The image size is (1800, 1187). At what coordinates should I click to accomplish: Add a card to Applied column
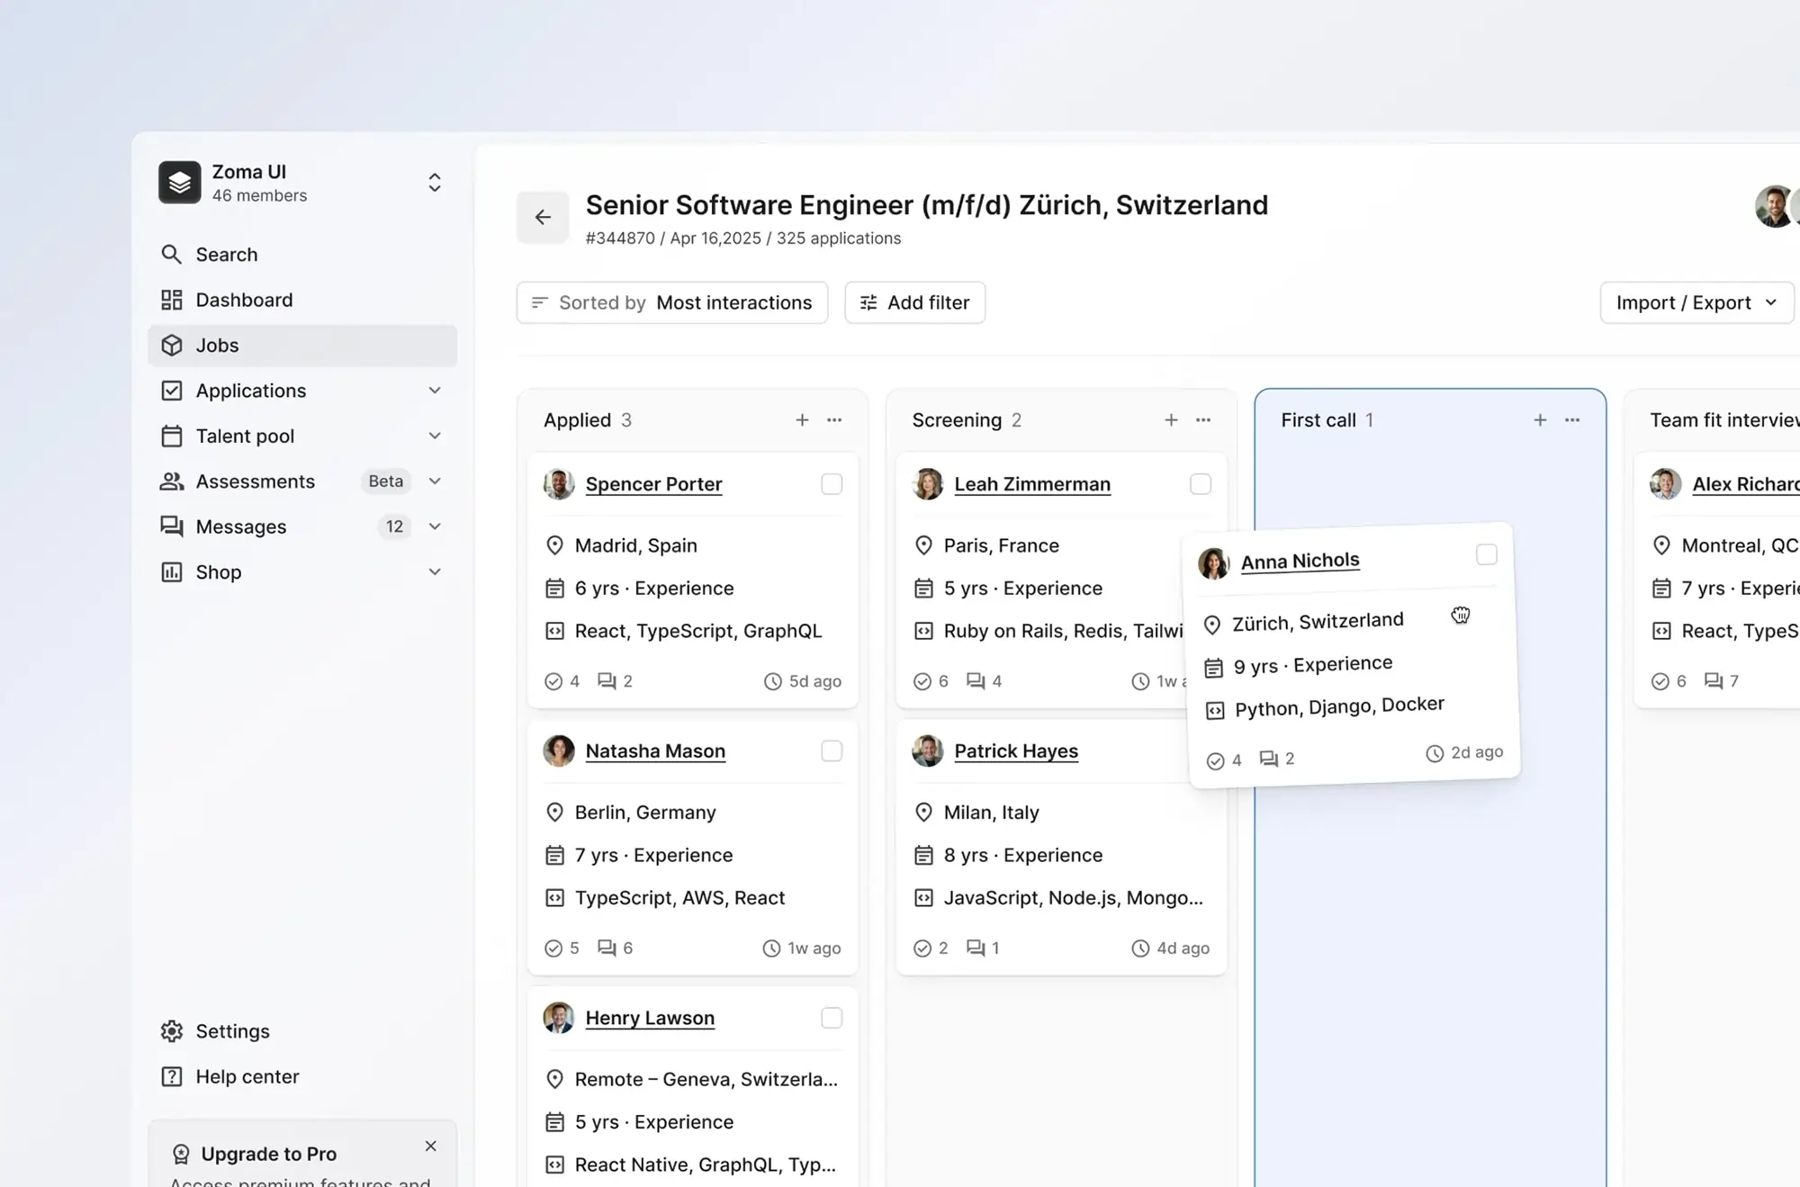[x=802, y=420]
